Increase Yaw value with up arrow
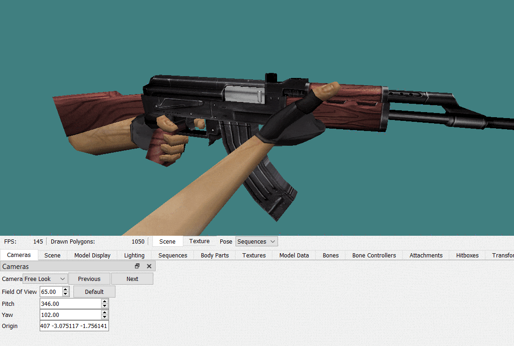Image resolution: width=514 pixels, height=346 pixels. pos(104,313)
